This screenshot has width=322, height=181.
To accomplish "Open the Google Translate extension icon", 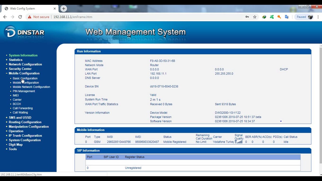I will pyautogui.click(x=287, y=17).
